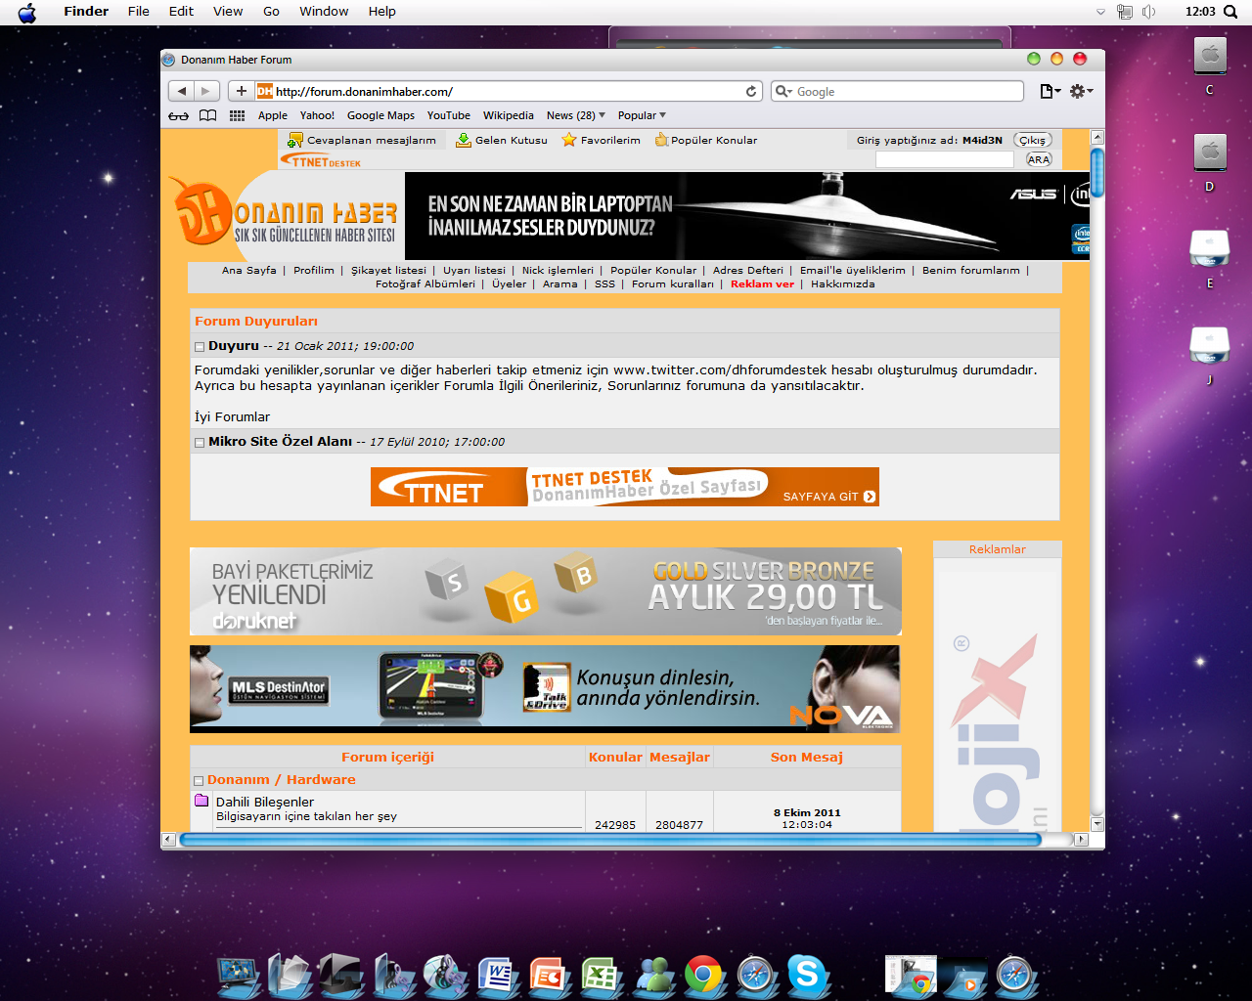Image resolution: width=1252 pixels, height=1001 pixels.
Task: Click the volume speaker icon in menu bar
Action: click(1148, 12)
